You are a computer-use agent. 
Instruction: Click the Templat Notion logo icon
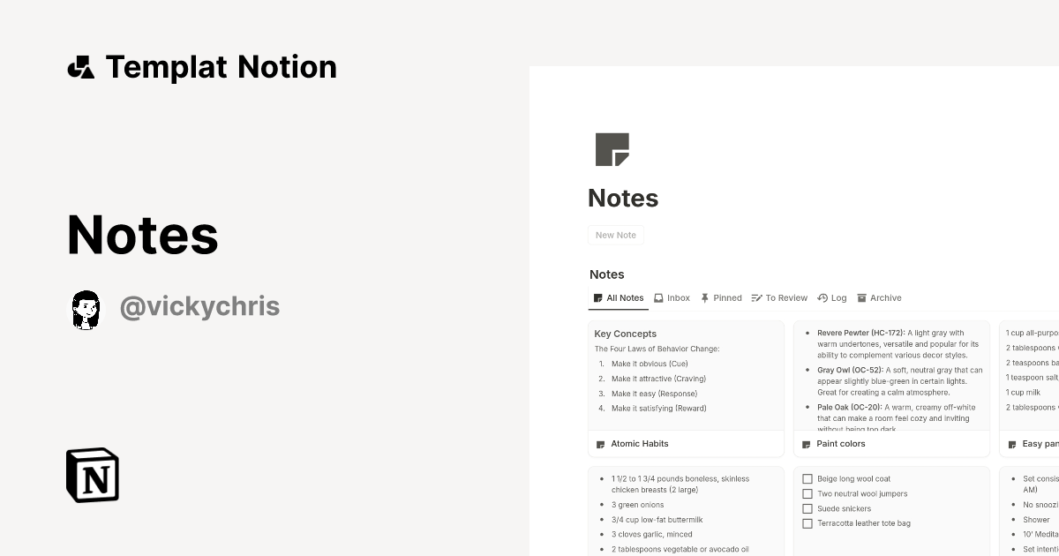tap(80, 66)
